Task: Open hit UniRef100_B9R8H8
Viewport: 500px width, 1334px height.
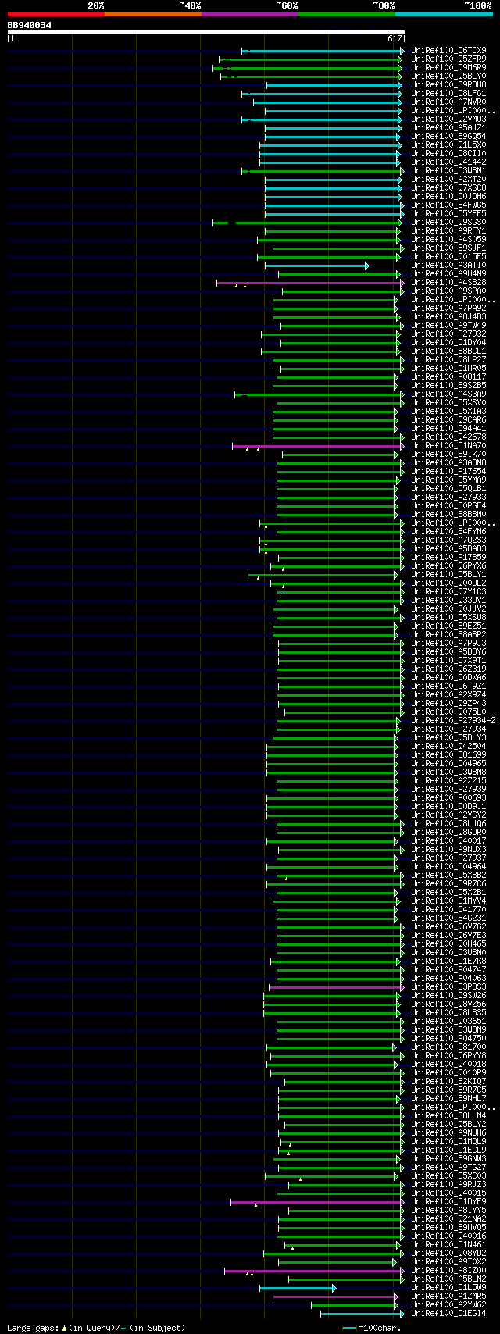Action: click(448, 85)
